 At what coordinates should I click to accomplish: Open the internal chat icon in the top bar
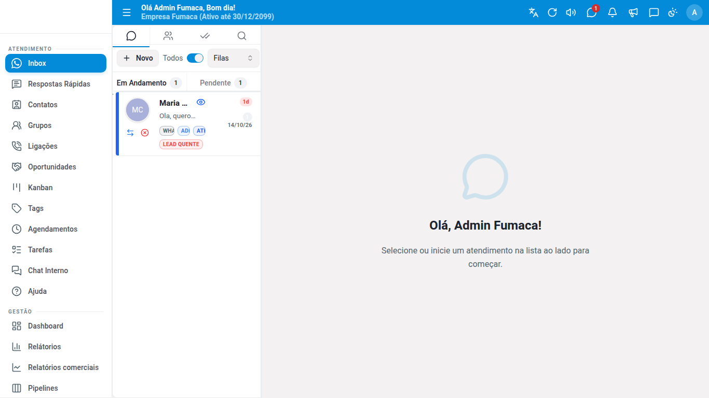(654, 12)
